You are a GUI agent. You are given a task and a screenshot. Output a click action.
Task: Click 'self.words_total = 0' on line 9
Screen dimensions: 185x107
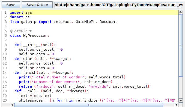coord(41,50)
